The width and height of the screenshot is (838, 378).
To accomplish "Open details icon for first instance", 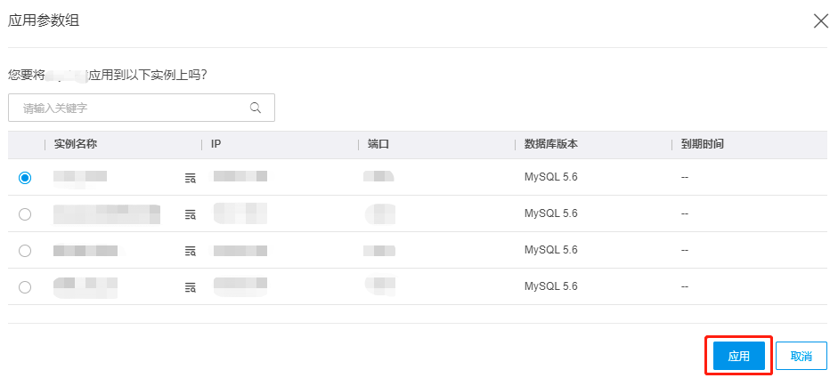I will click(x=190, y=178).
